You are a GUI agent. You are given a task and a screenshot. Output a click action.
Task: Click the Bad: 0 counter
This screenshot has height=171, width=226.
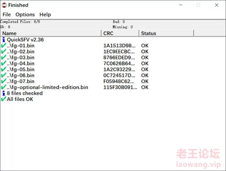coord(119,22)
